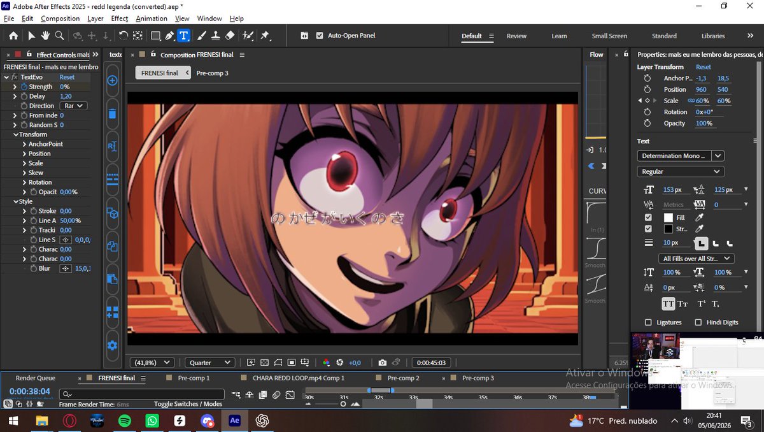The image size is (764, 432).
Task: Select the Roto Brush tool
Action: point(248,36)
